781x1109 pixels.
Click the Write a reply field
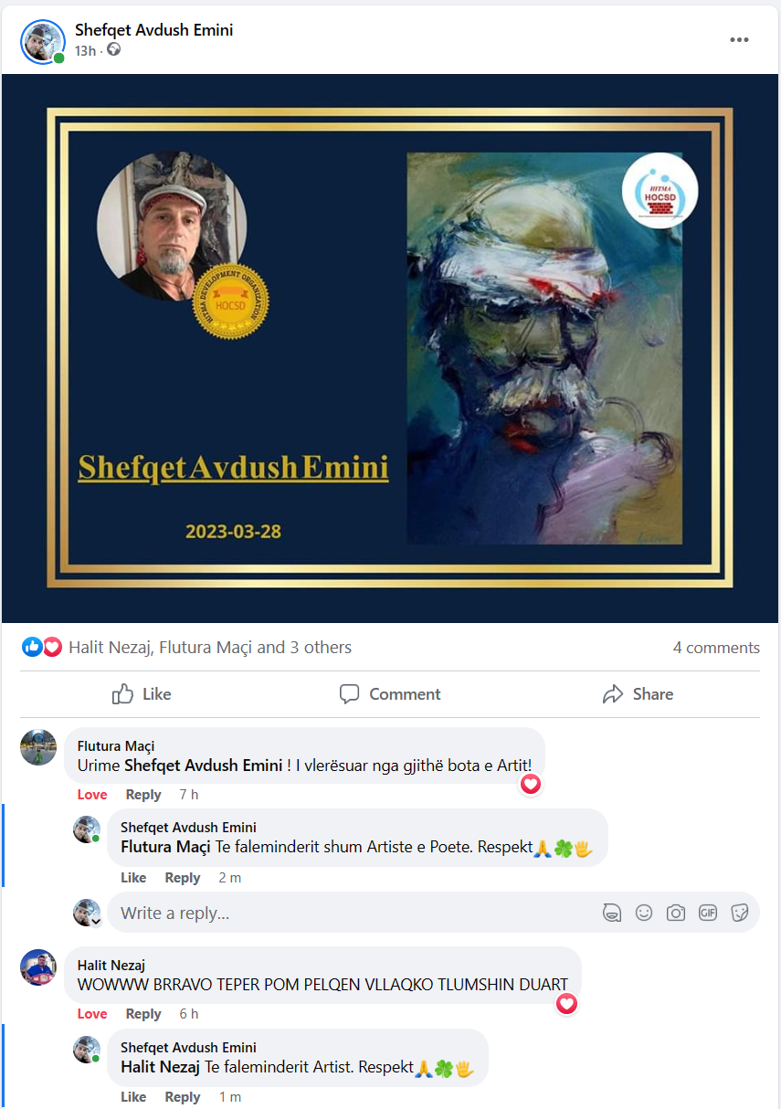click(356, 913)
